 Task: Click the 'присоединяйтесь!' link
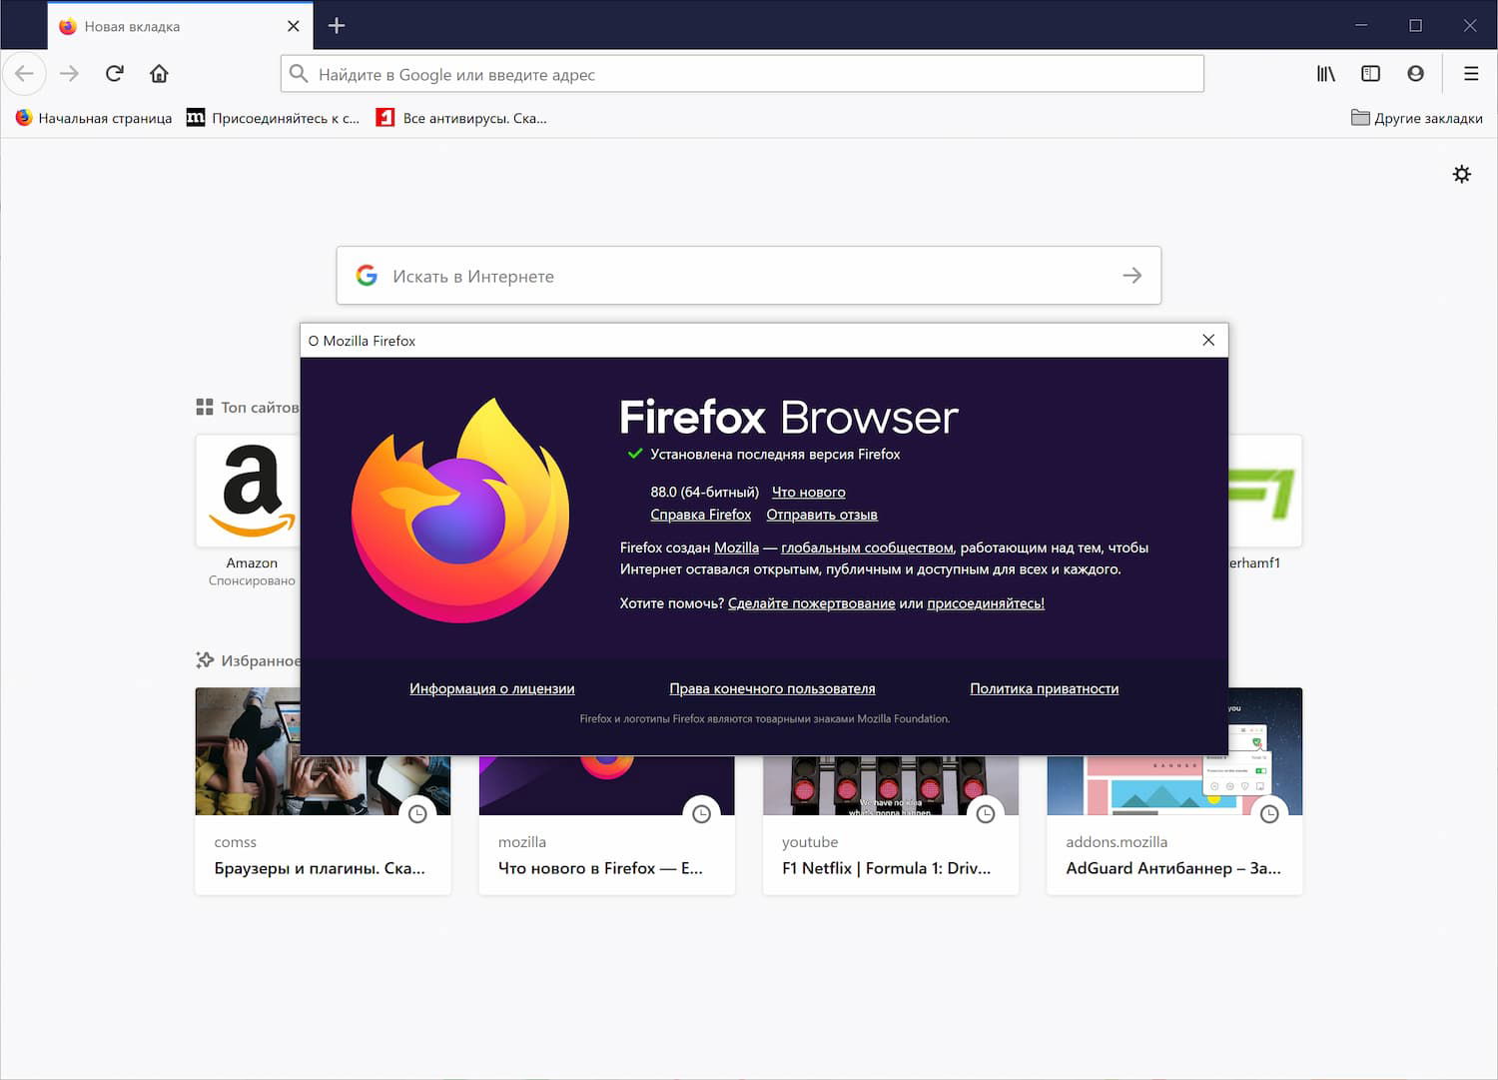coord(986,603)
